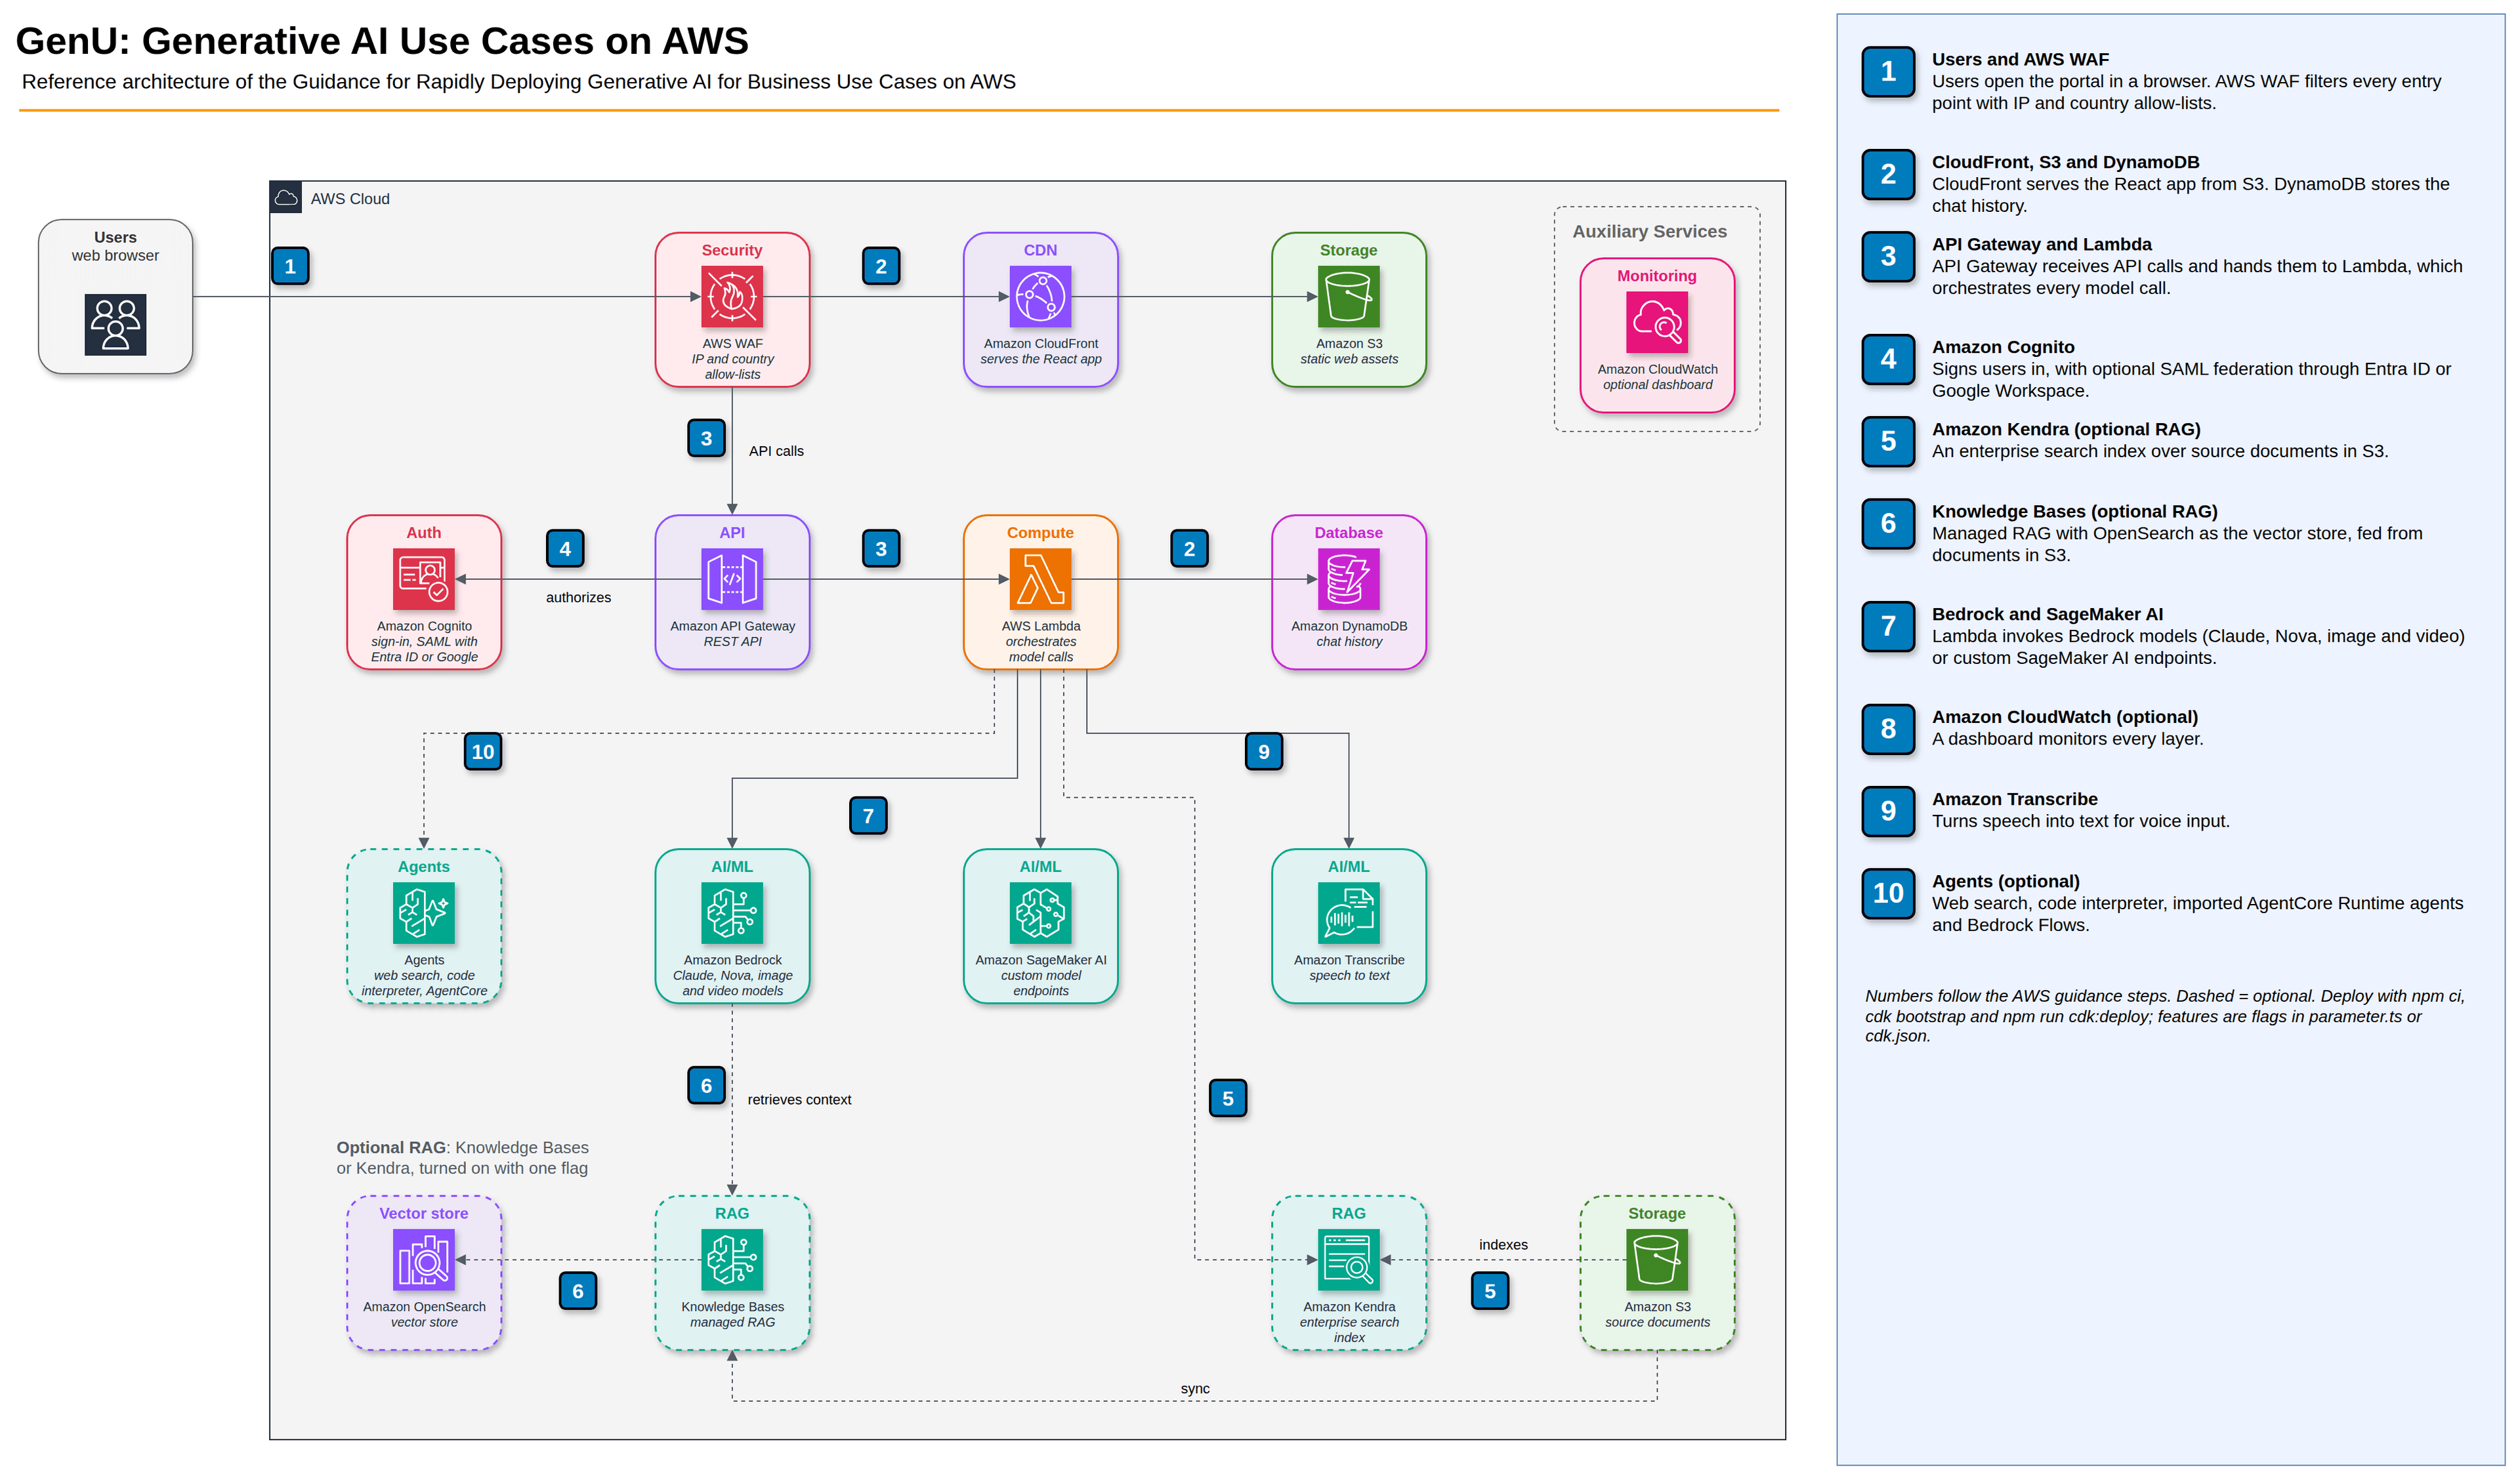The height and width of the screenshot is (1480, 2520).
Task: Click the Amazon DynamoDB icon
Action: (1348, 579)
